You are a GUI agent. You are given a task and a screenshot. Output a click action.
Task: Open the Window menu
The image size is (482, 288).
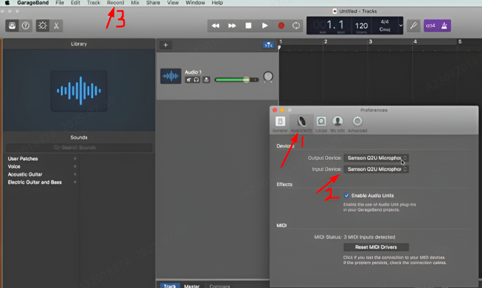[195, 3]
